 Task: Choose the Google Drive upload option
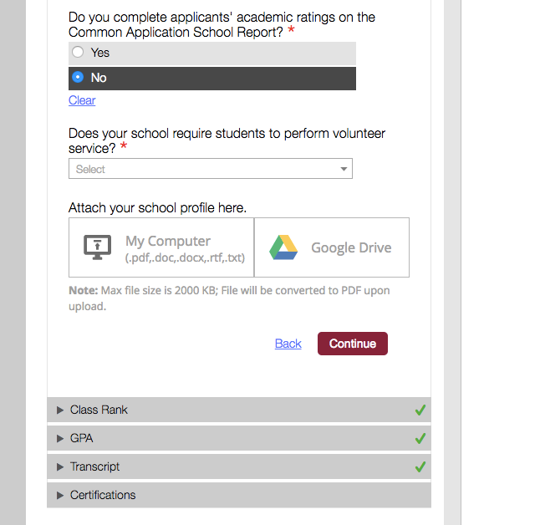tap(332, 247)
